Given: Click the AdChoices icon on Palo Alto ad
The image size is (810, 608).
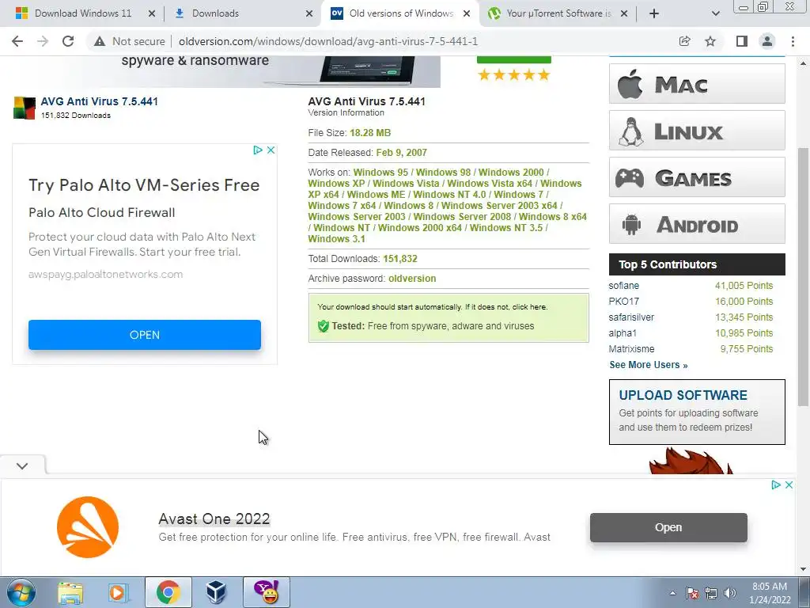Looking at the screenshot, I should point(258,150).
